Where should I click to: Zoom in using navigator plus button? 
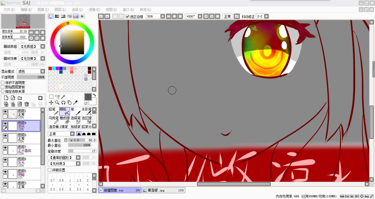37,32
